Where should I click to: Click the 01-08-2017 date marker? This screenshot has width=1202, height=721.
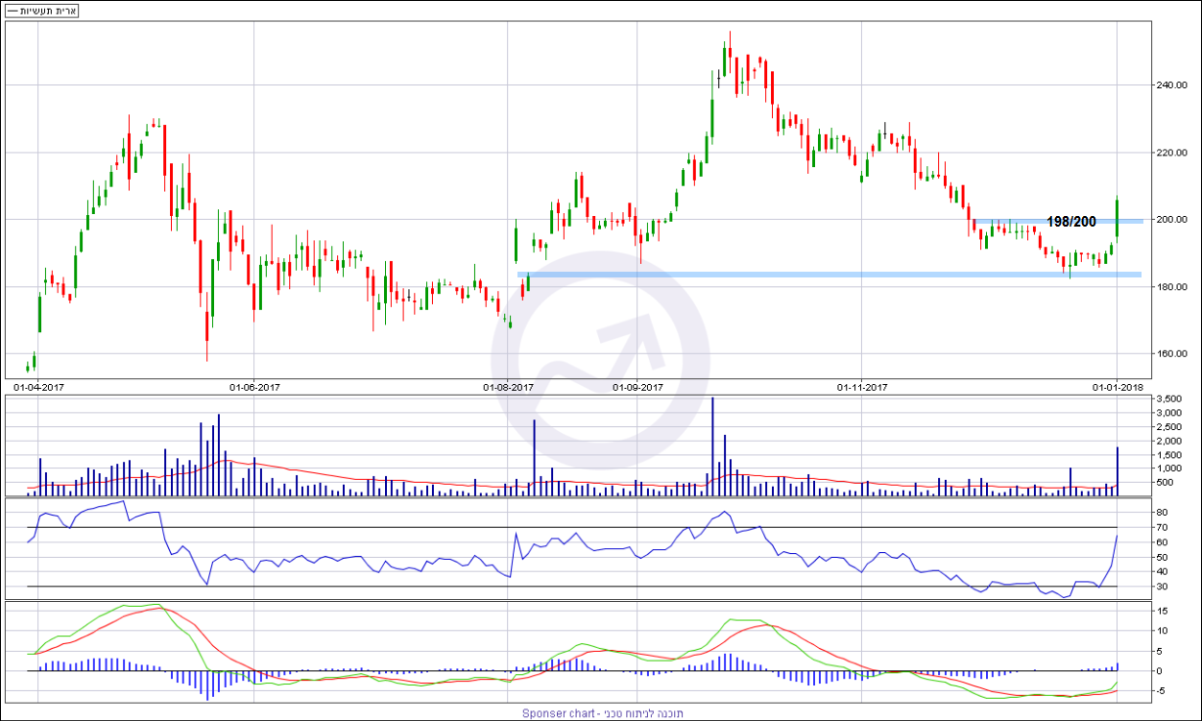(x=507, y=388)
